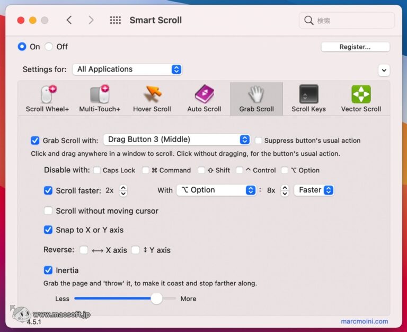This screenshot has width=407, height=332.
Task: Go back with the left chevron
Action: coord(69,20)
